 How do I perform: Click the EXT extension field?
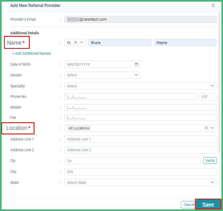(x=208, y=97)
